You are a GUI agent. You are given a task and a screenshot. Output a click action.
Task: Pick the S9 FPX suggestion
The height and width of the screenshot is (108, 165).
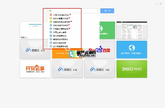[x=60, y=25]
